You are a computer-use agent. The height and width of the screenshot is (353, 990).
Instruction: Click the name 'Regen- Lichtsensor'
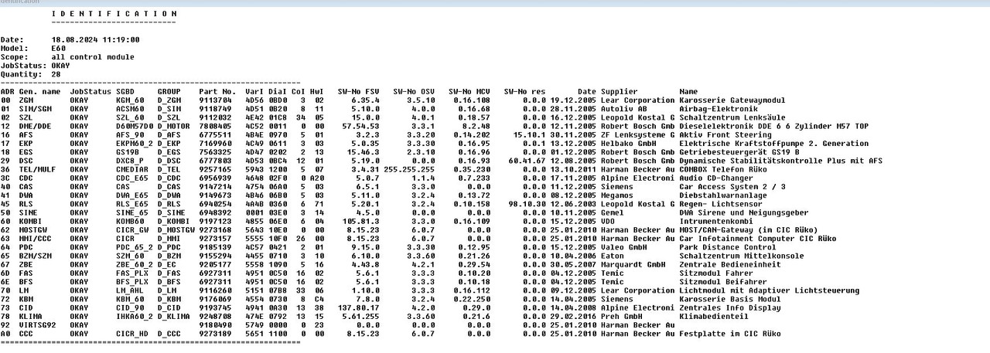coord(721,204)
